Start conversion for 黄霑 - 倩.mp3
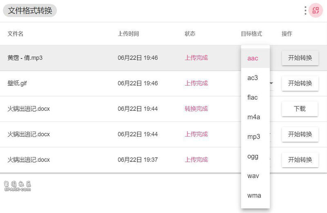327x213 pixels. [300, 58]
